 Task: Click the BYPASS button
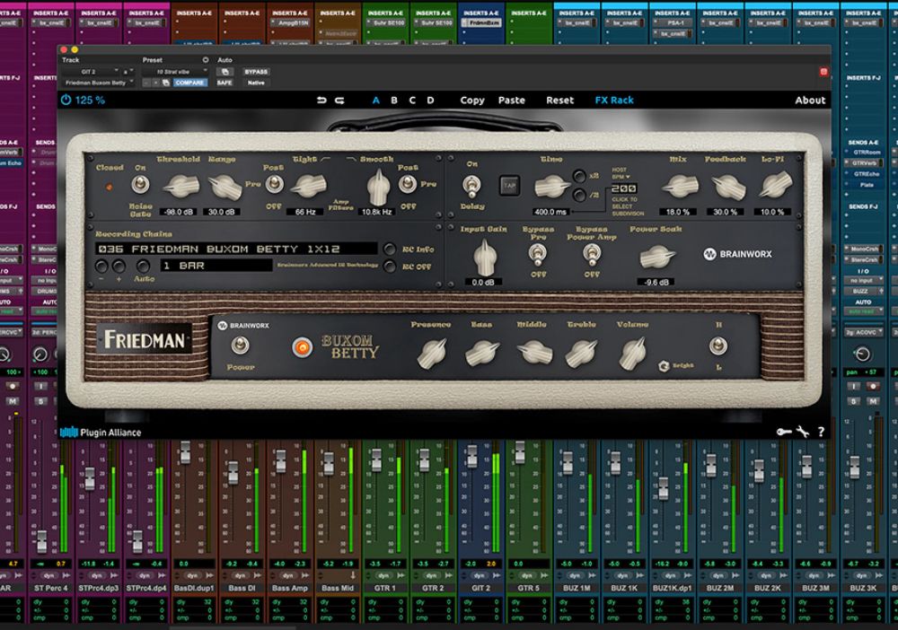[256, 72]
